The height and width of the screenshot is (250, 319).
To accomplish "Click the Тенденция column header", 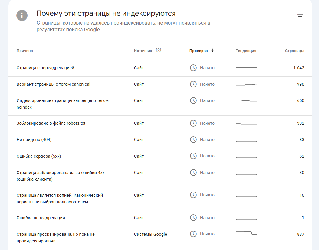I will pos(246,51).
